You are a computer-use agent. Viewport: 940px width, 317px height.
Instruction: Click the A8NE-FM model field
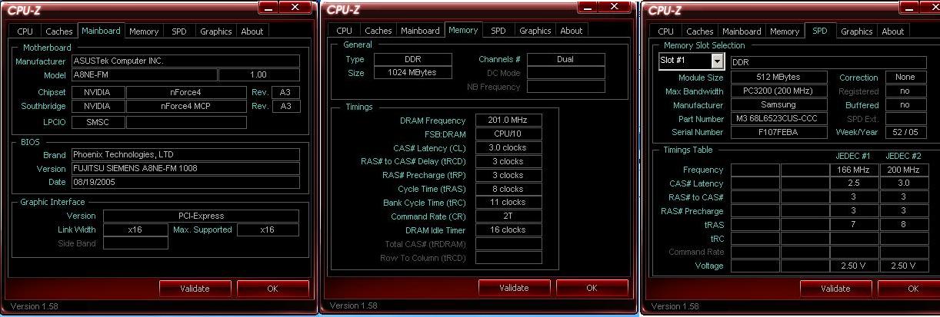[x=144, y=74]
